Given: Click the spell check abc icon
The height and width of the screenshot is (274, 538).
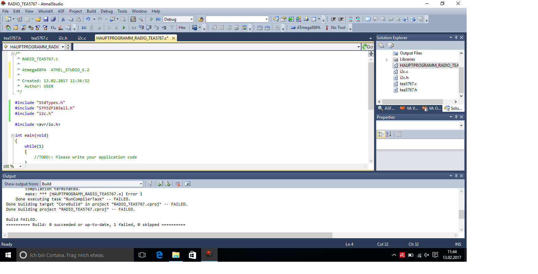Looking at the screenshot, I should [x=61, y=28].
